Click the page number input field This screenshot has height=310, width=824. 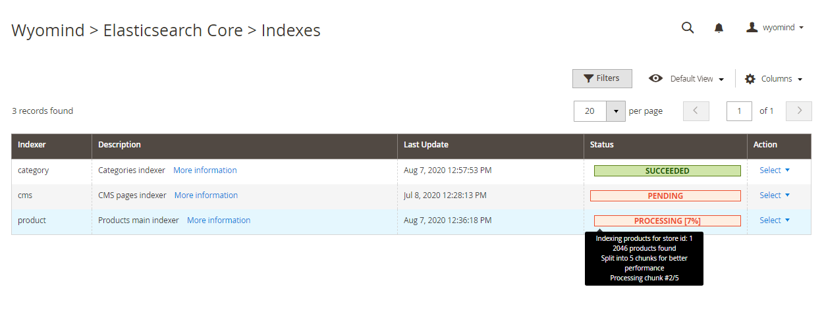click(x=739, y=111)
